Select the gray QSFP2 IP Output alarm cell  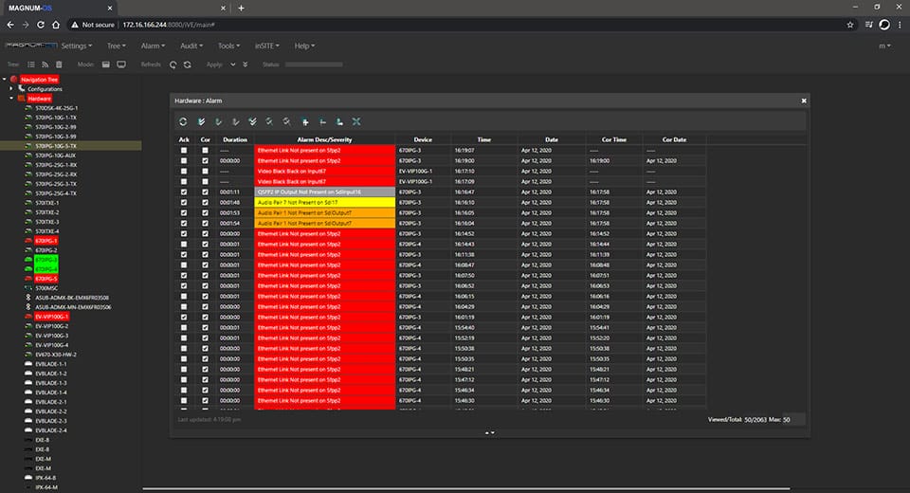(325, 192)
